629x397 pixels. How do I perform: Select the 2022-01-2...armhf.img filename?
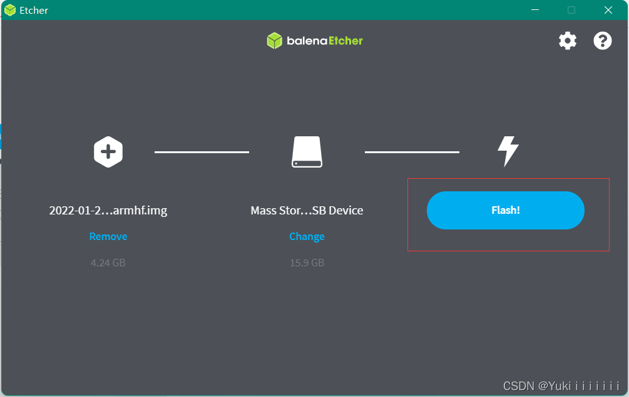(x=108, y=210)
